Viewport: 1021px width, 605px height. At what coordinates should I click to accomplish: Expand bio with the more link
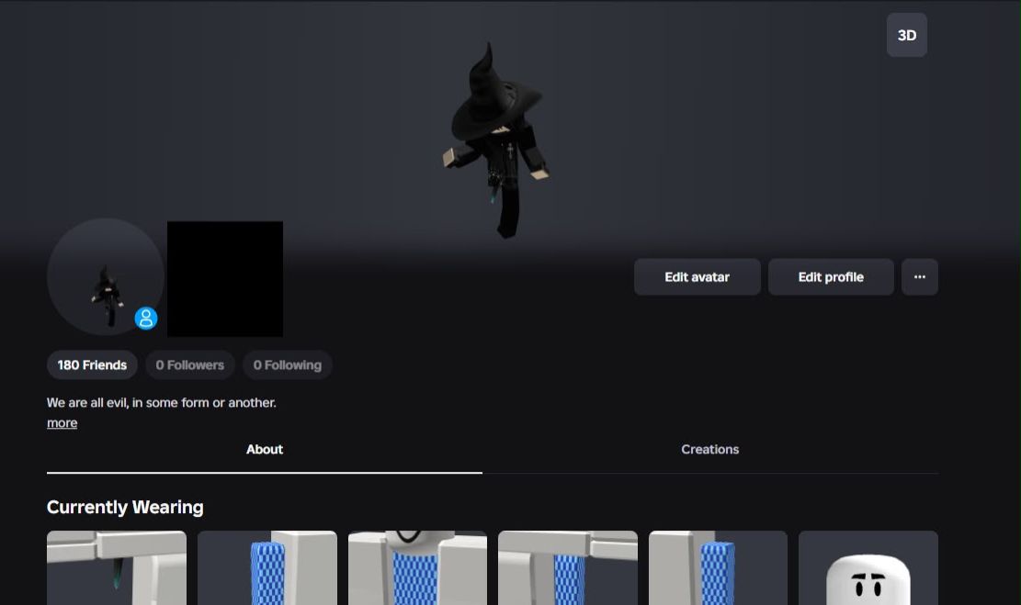[62, 423]
